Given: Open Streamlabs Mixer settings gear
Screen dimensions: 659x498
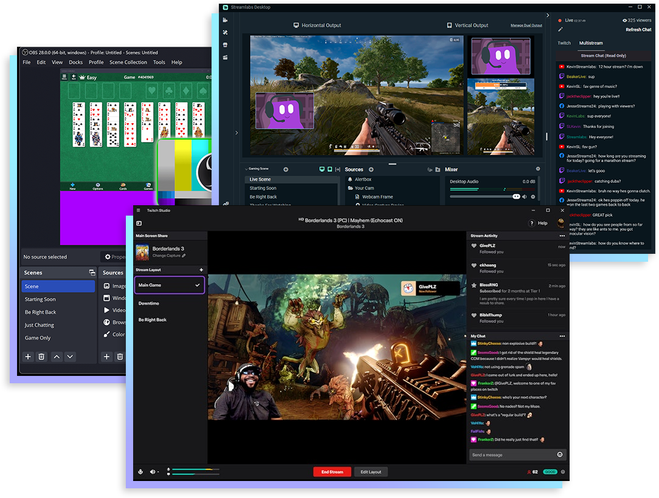Looking at the screenshot, I should pyautogui.click(x=538, y=169).
